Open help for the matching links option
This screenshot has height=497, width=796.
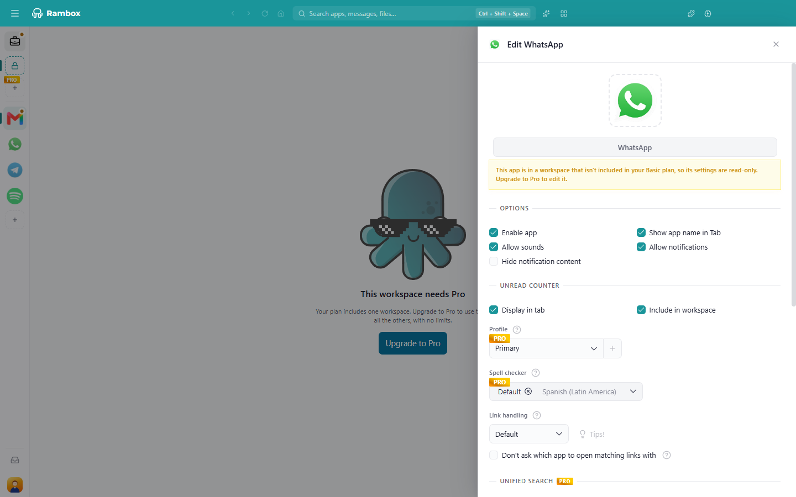point(667,455)
